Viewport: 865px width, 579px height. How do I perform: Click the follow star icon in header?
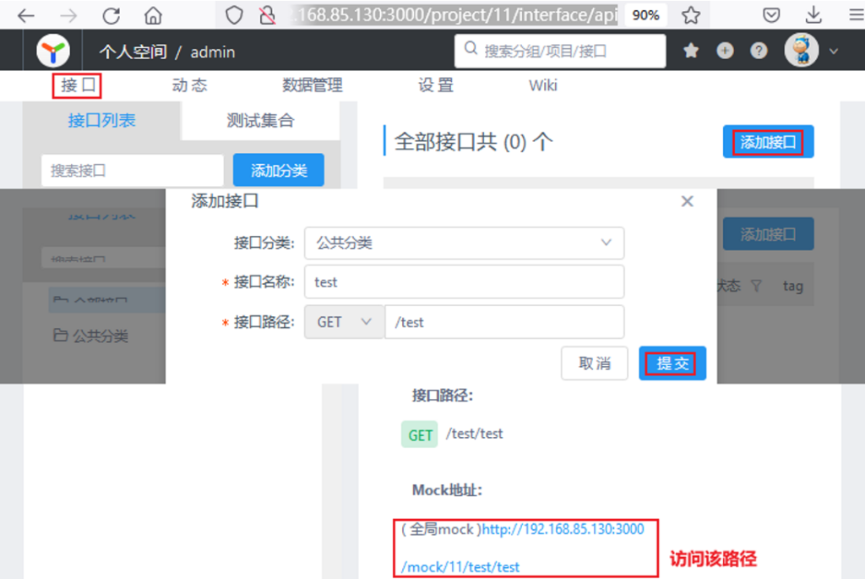click(x=691, y=51)
